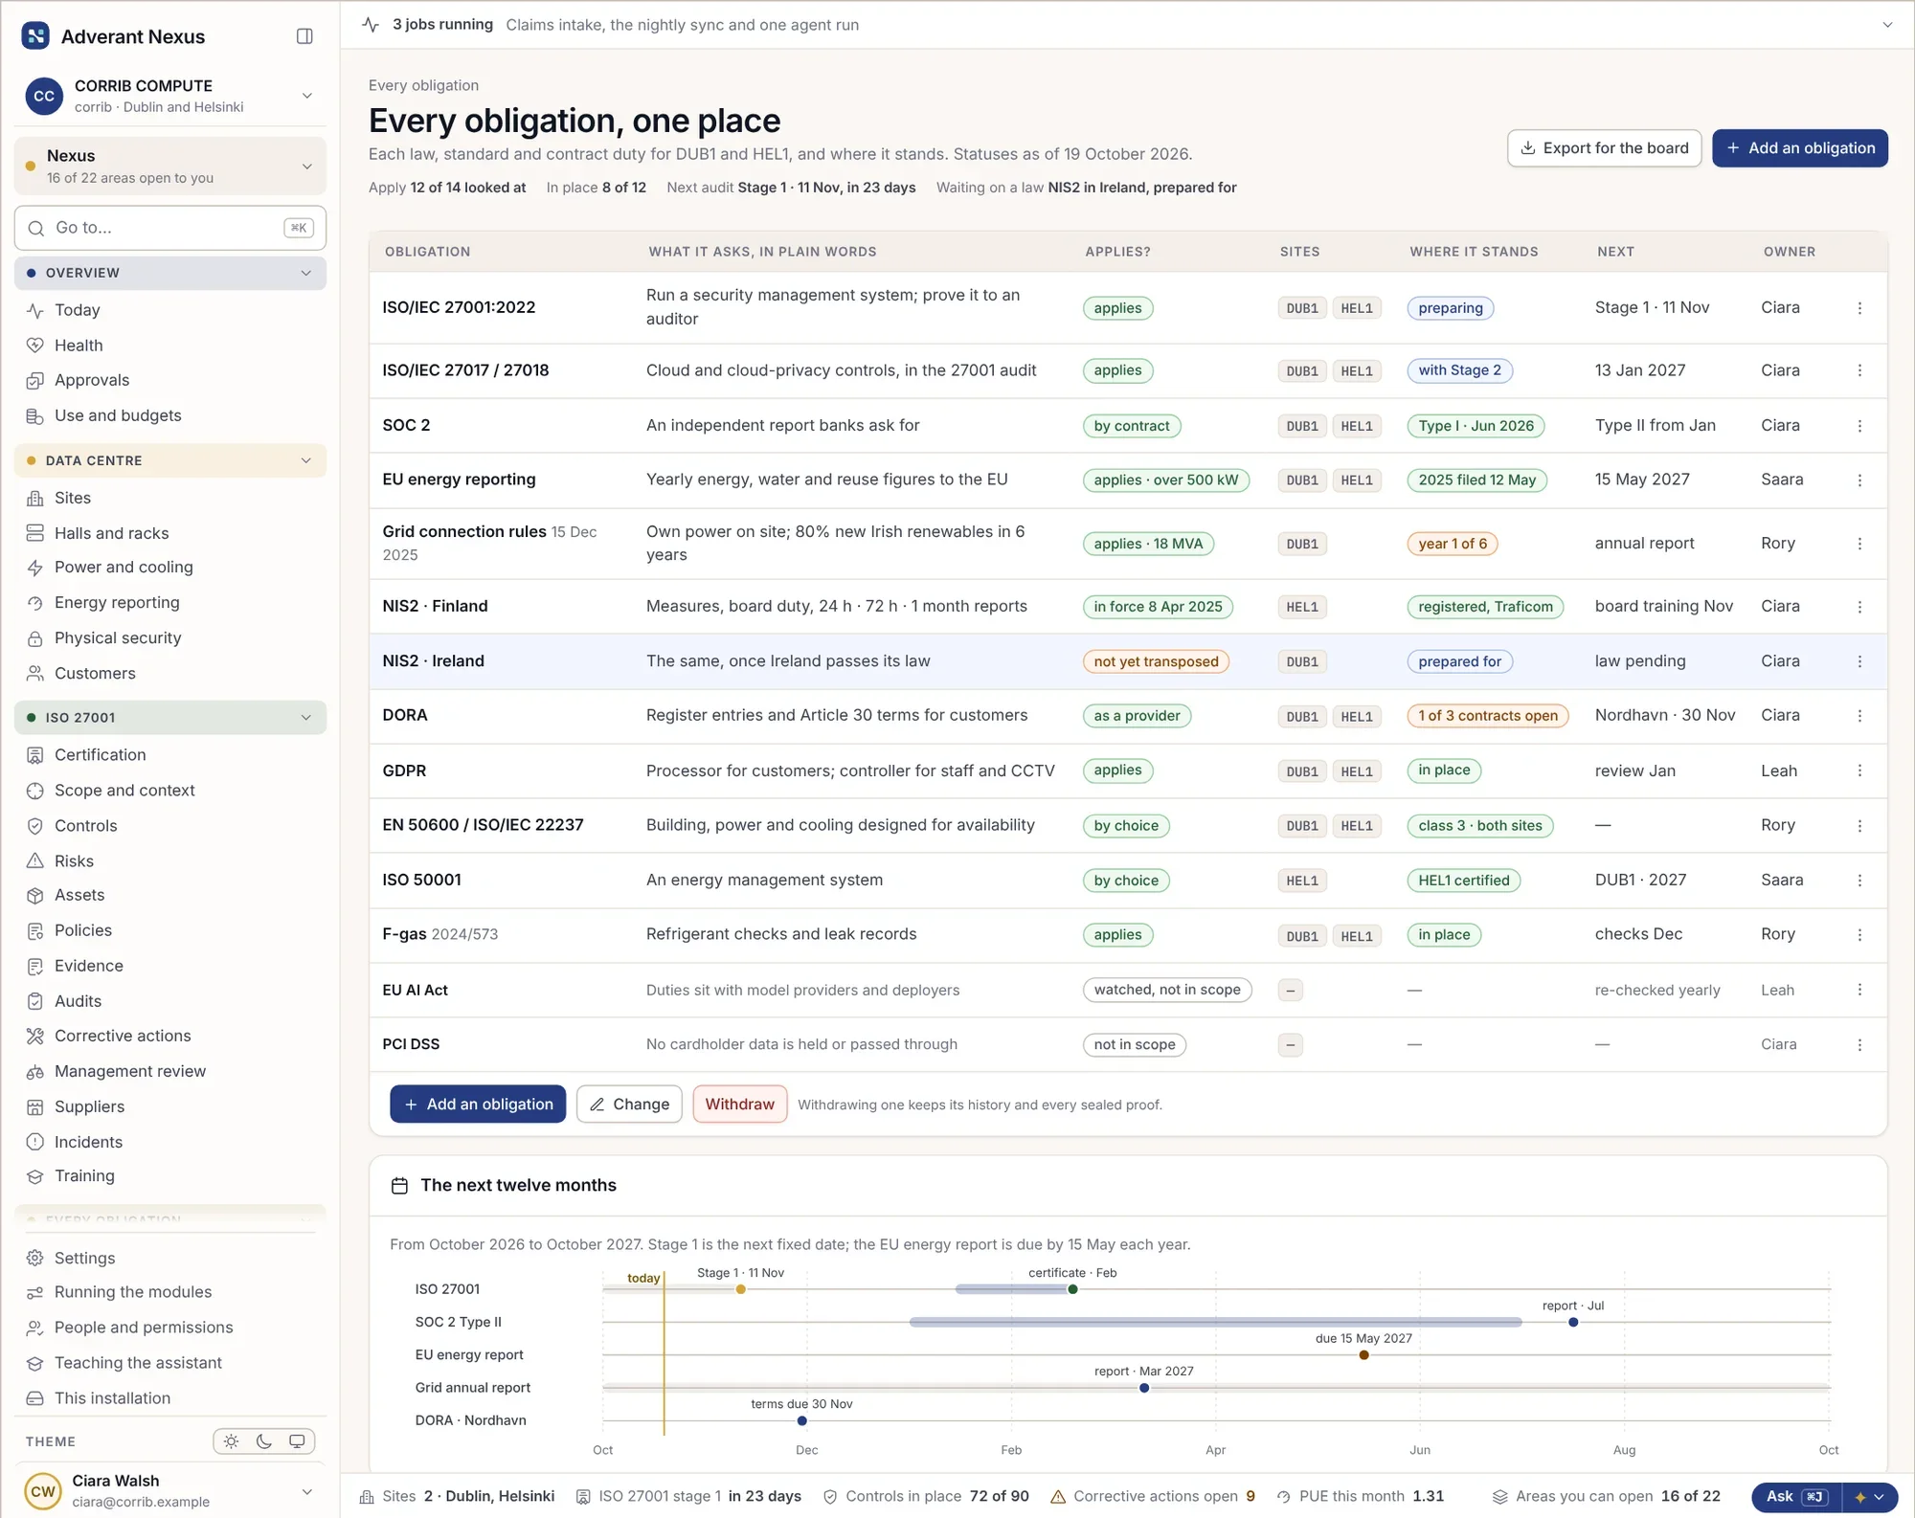Open row menu for GDPR
1915x1518 pixels.
coord(1859,770)
